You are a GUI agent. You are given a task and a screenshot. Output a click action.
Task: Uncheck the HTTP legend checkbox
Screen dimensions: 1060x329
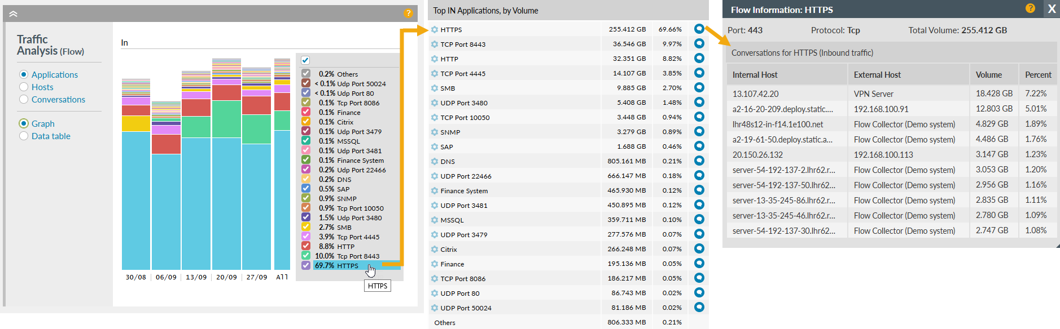(x=306, y=246)
